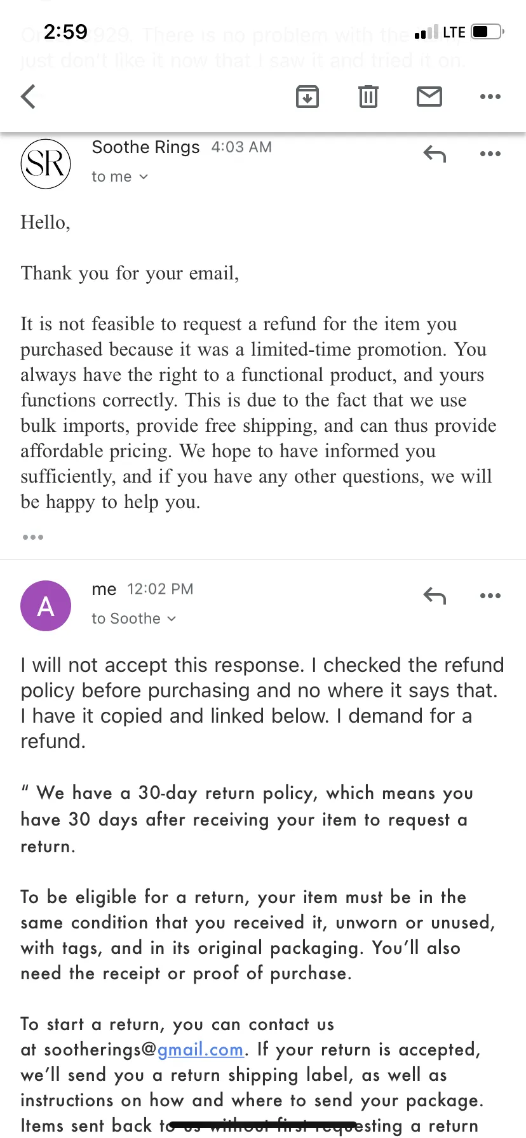Open more options for my 12:02 PM message

coord(490,596)
